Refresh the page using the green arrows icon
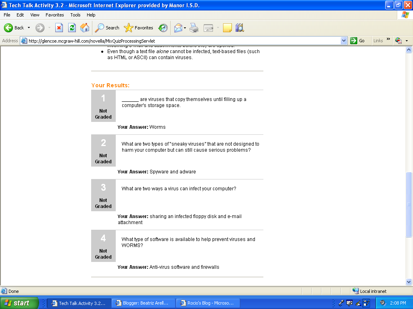Screen dimensions: 413x309 pyautogui.click(x=72, y=28)
